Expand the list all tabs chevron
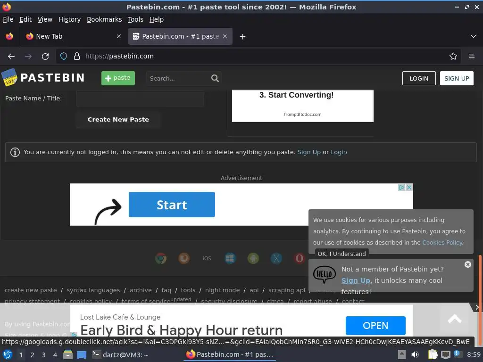Screen dimensions: 483x362 point(474,36)
